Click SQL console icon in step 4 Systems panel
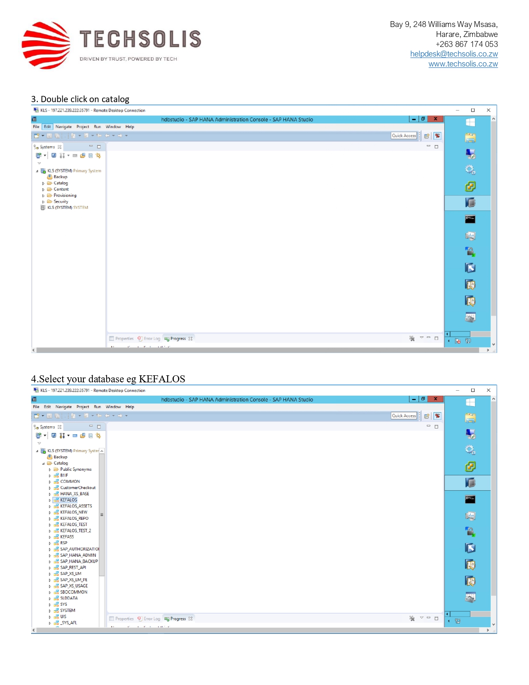This screenshot has height=685, width=529. 75,436
